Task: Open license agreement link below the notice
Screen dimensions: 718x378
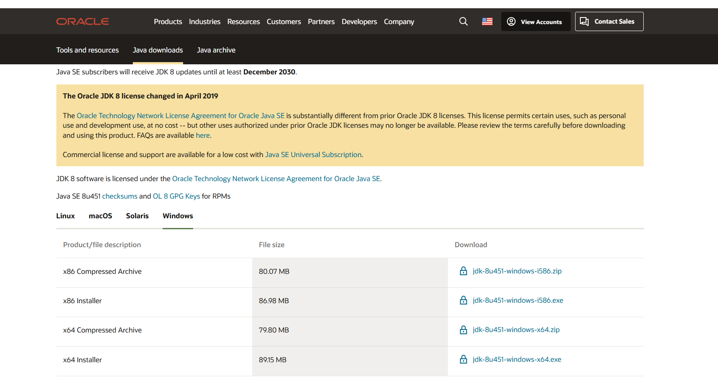Action: (276, 178)
